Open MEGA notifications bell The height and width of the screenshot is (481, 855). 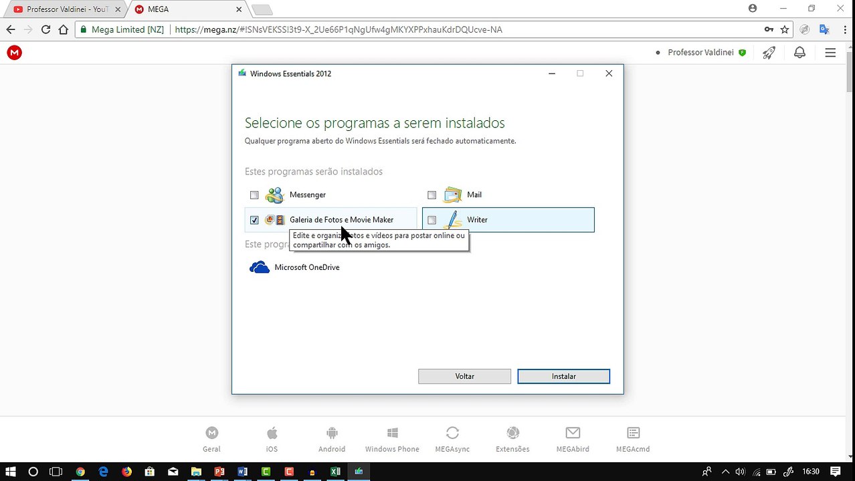pos(799,52)
